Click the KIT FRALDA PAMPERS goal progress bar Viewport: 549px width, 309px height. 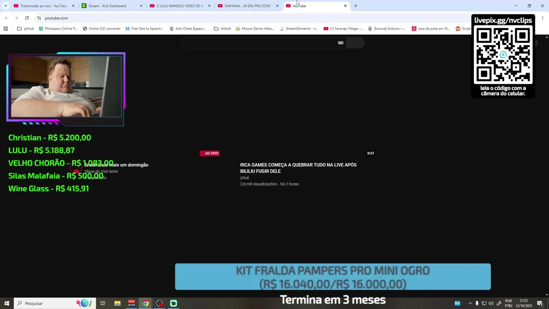pyautogui.click(x=333, y=277)
